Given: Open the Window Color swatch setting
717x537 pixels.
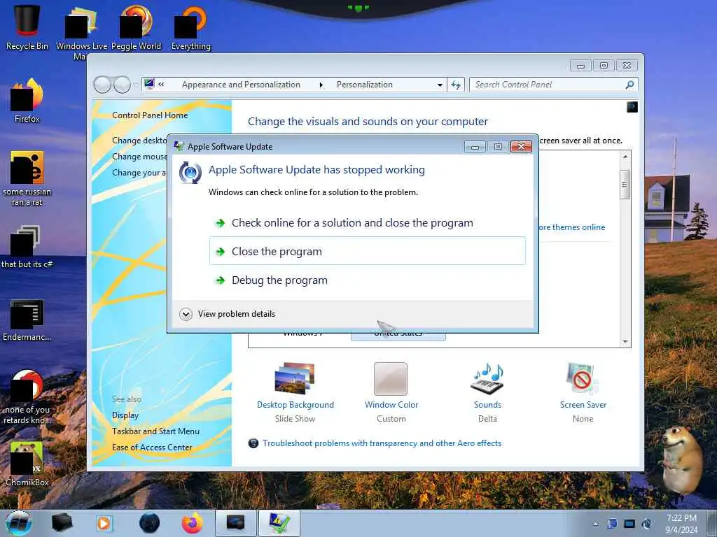Looking at the screenshot, I should (x=391, y=393).
